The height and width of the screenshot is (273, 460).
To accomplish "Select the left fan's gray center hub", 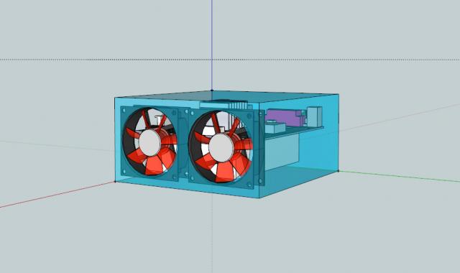I will [150, 142].
